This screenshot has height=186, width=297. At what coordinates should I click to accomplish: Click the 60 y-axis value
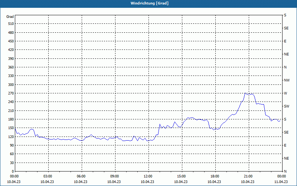click(x=12, y=154)
